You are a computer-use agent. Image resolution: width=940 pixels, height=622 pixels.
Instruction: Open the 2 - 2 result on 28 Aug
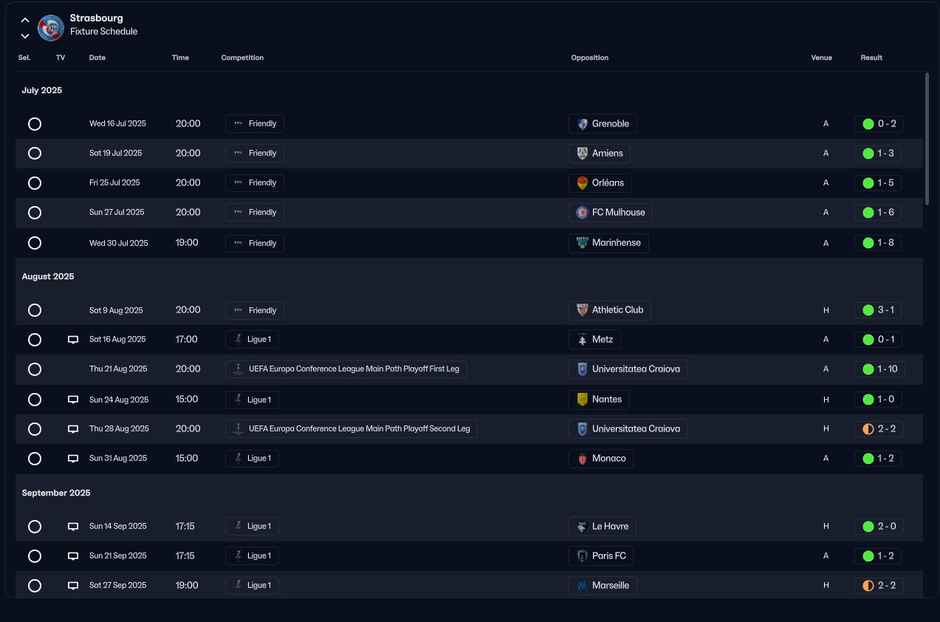[879, 429]
